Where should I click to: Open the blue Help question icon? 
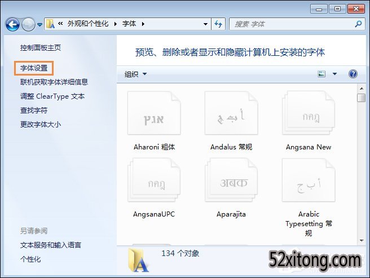click(x=353, y=74)
